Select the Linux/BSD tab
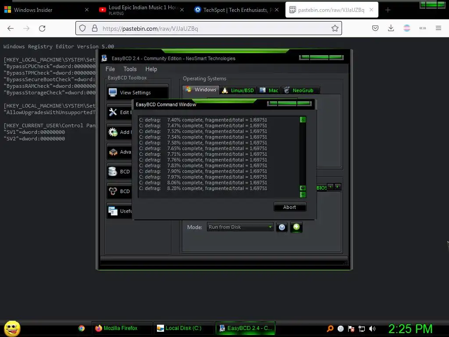 (x=238, y=90)
